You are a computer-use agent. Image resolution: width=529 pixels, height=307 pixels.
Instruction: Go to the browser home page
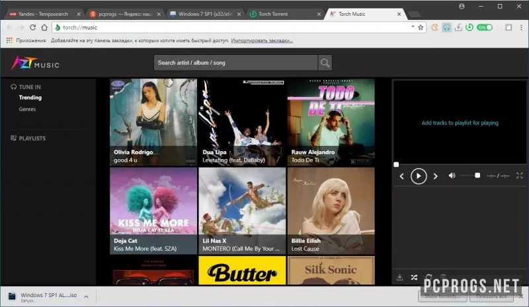coord(44,27)
